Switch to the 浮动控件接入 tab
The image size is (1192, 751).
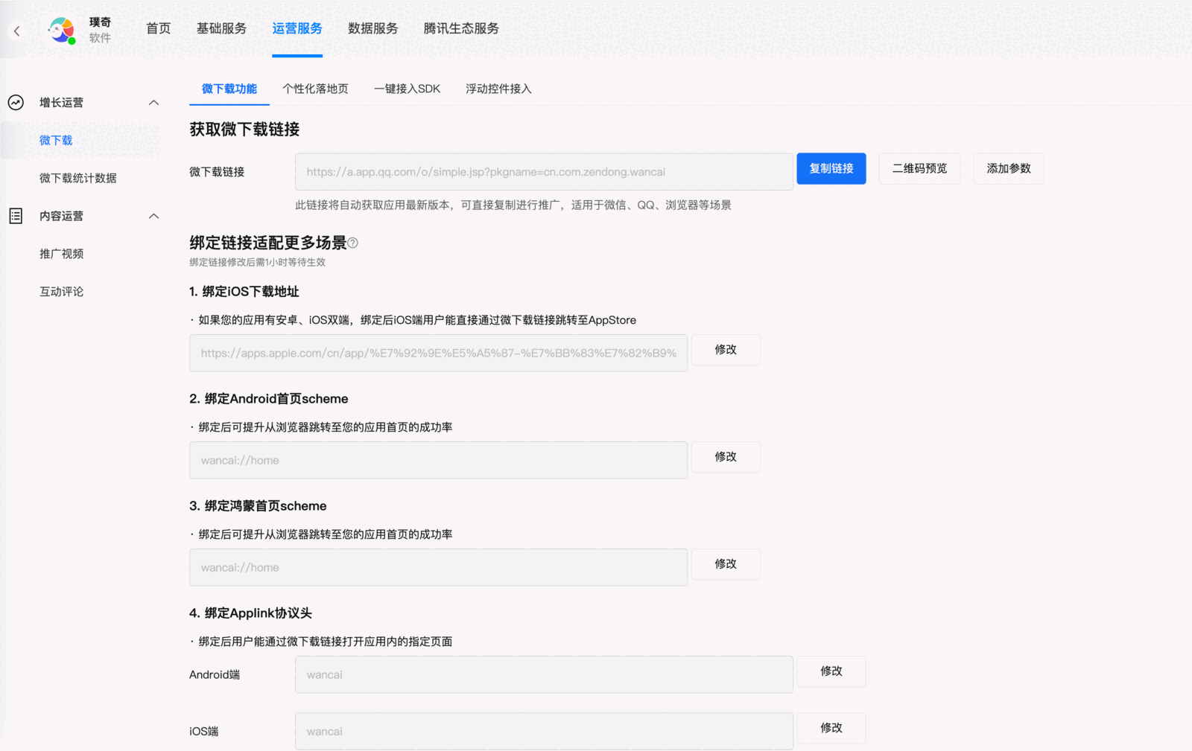coord(498,89)
